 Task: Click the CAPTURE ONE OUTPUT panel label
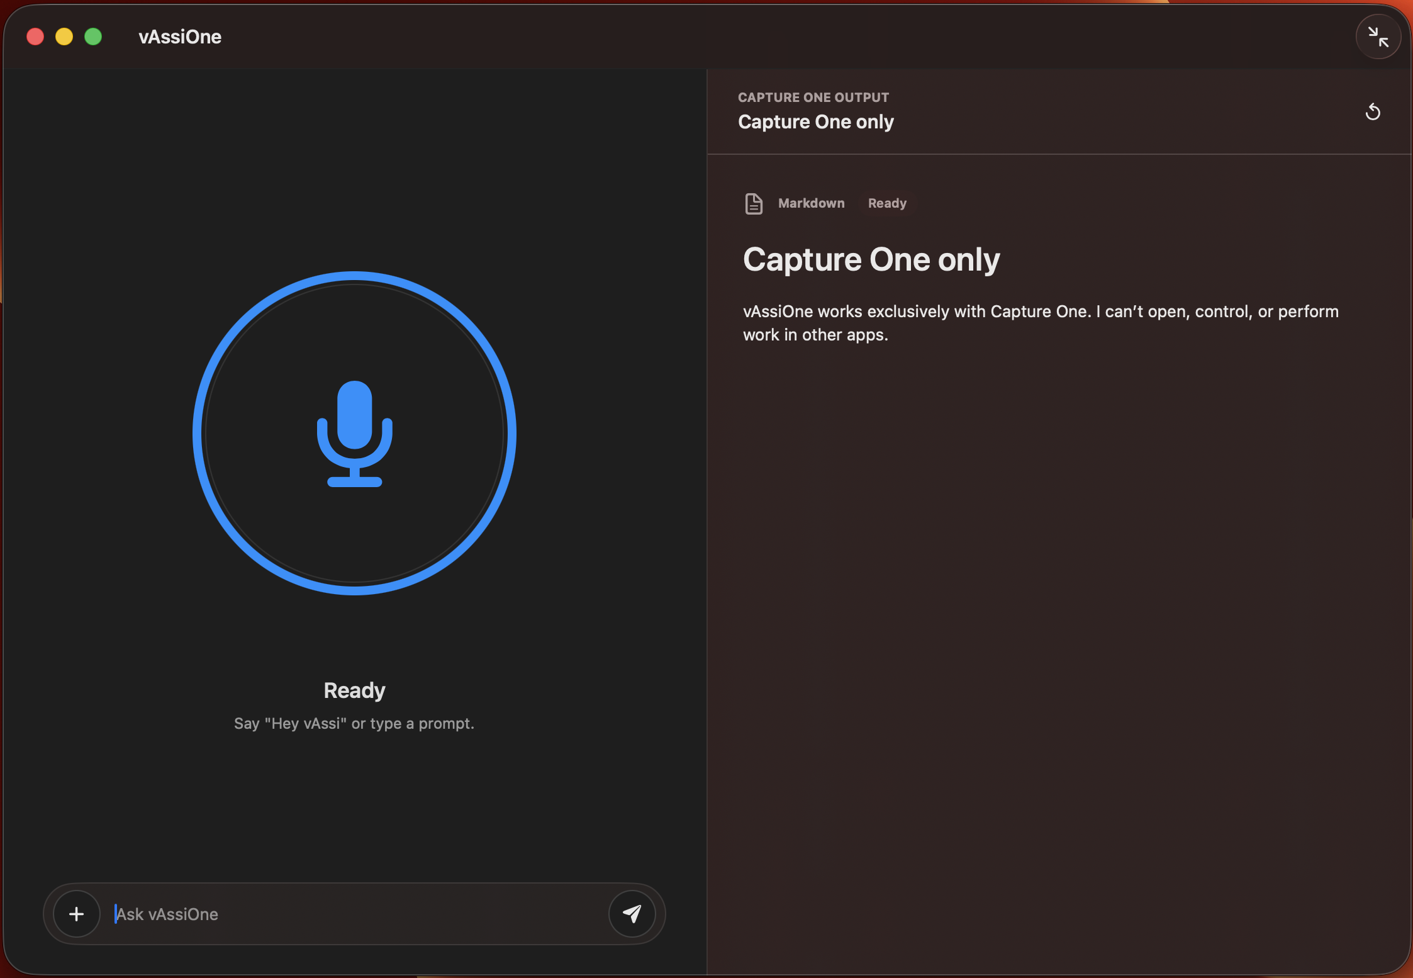tap(813, 98)
